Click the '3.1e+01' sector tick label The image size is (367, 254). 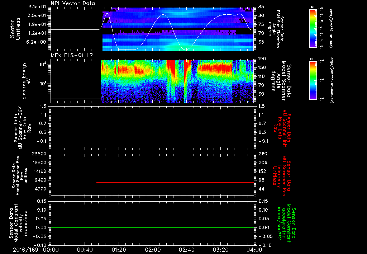37,7
